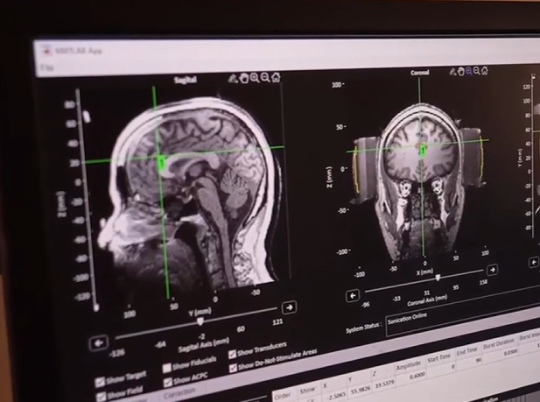This screenshot has height=402, width=540.
Task: Click the Amplitude column header
Action: click(409, 364)
